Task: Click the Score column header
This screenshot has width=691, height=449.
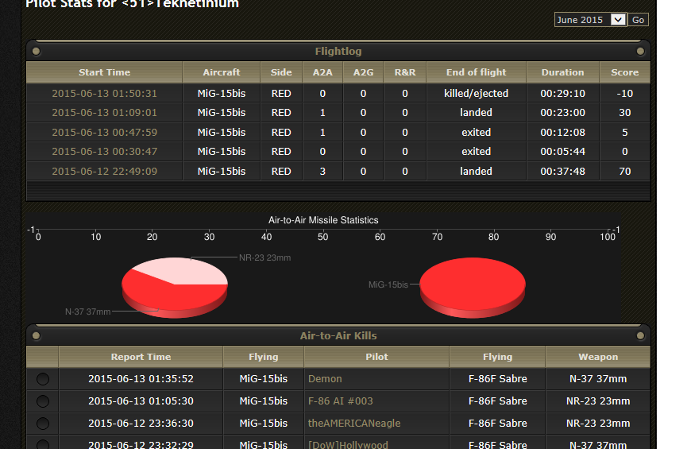Action: (x=624, y=72)
